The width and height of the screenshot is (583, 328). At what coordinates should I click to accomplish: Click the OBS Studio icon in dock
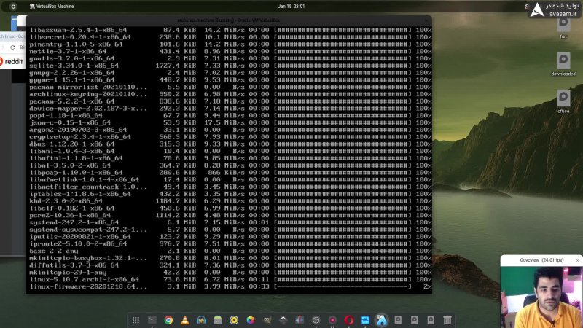pos(316,320)
